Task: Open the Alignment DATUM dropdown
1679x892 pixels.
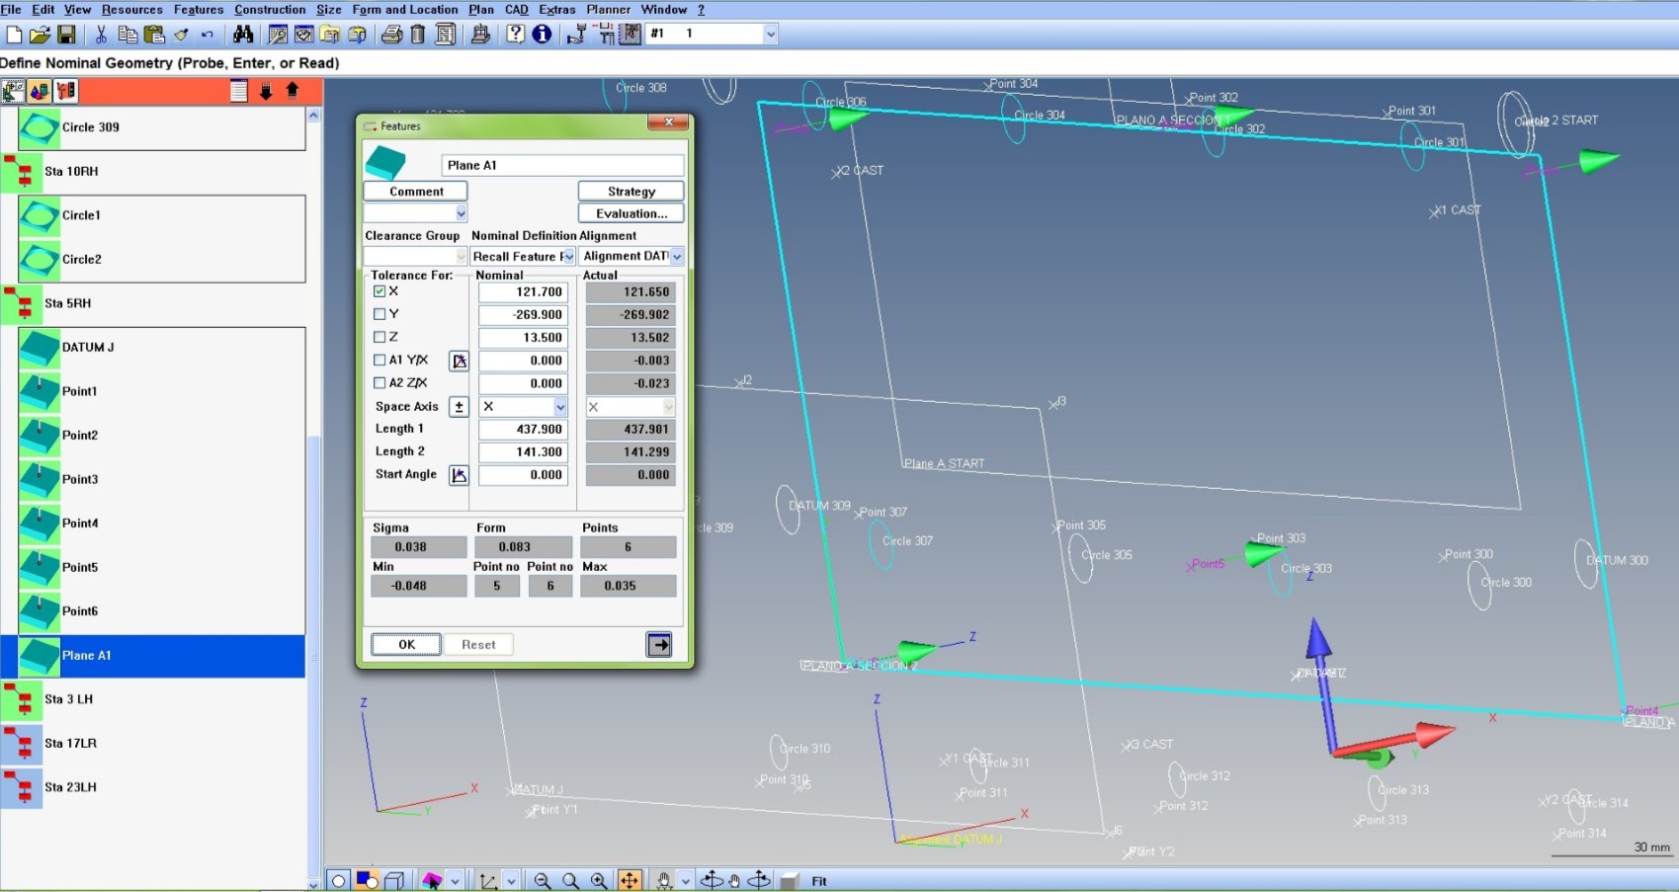Action: click(x=677, y=256)
